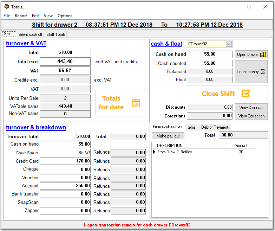Click the VAT field showing 66.52
275x231 pixels.
point(65,71)
